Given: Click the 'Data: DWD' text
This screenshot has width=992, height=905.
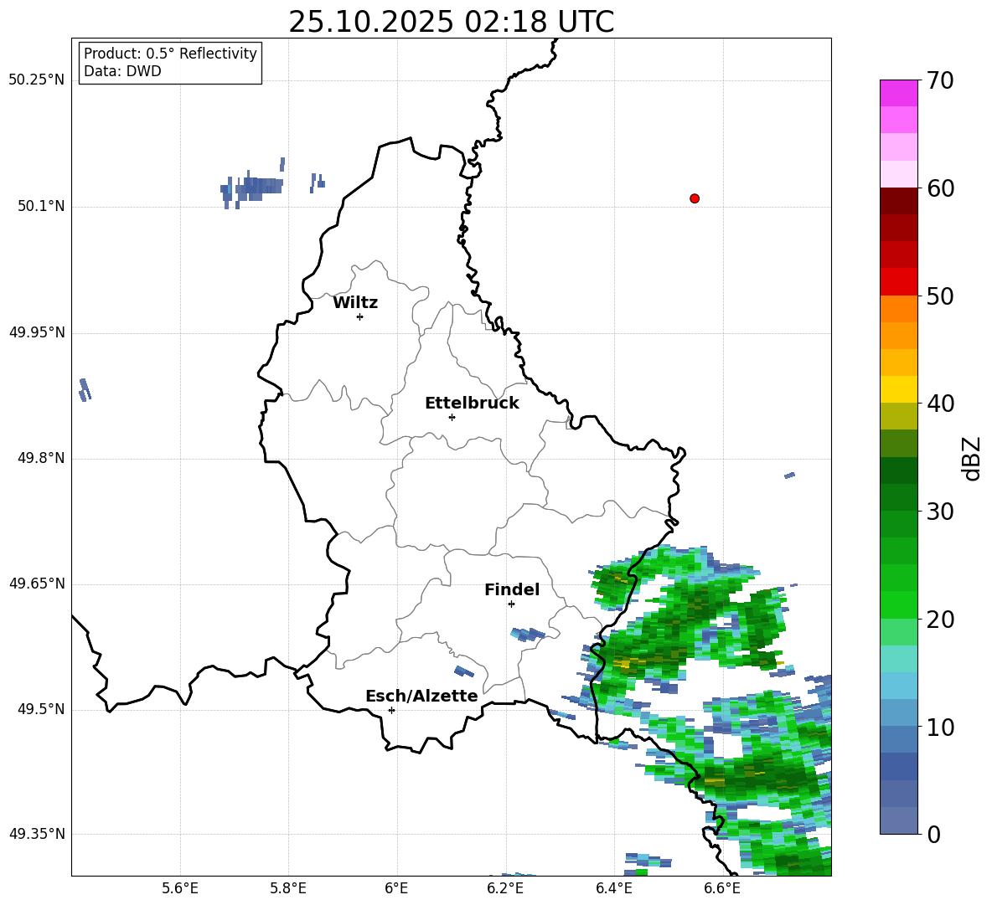Looking at the screenshot, I should click(x=122, y=71).
